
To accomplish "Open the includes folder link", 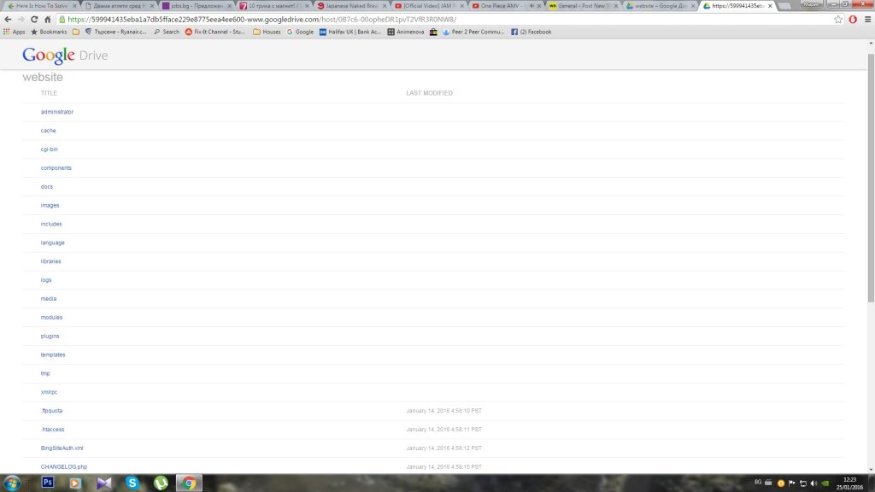I will tap(51, 225).
